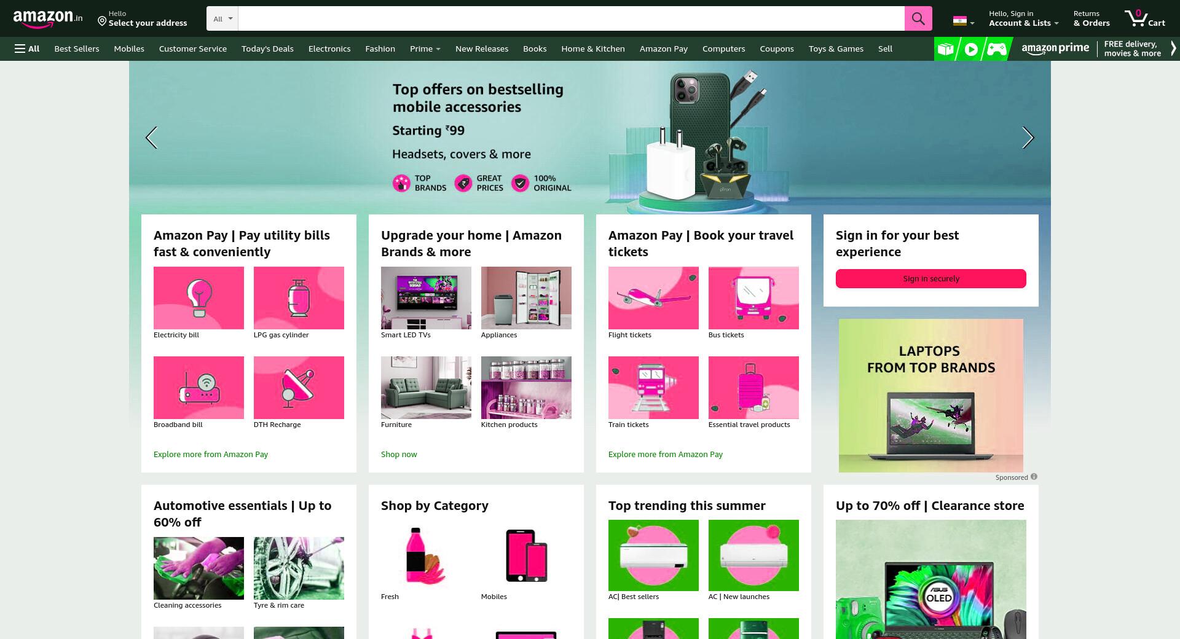Click the Prime gaming controller icon
Image resolution: width=1180 pixels, height=639 pixels.
click(997, 49)
